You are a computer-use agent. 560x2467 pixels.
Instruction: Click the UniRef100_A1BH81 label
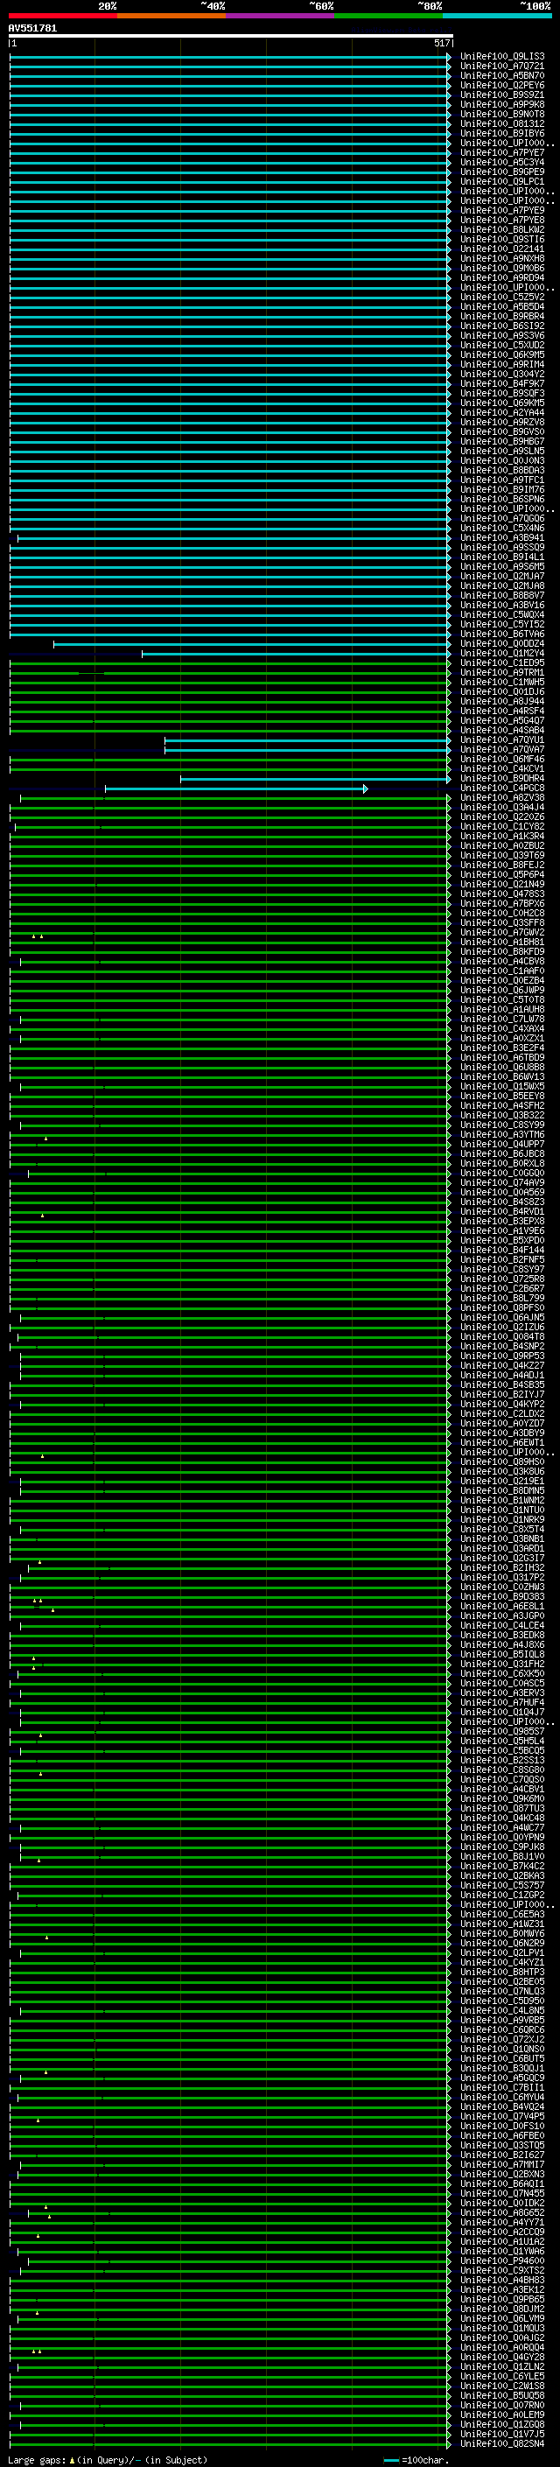tap(502, 943)
